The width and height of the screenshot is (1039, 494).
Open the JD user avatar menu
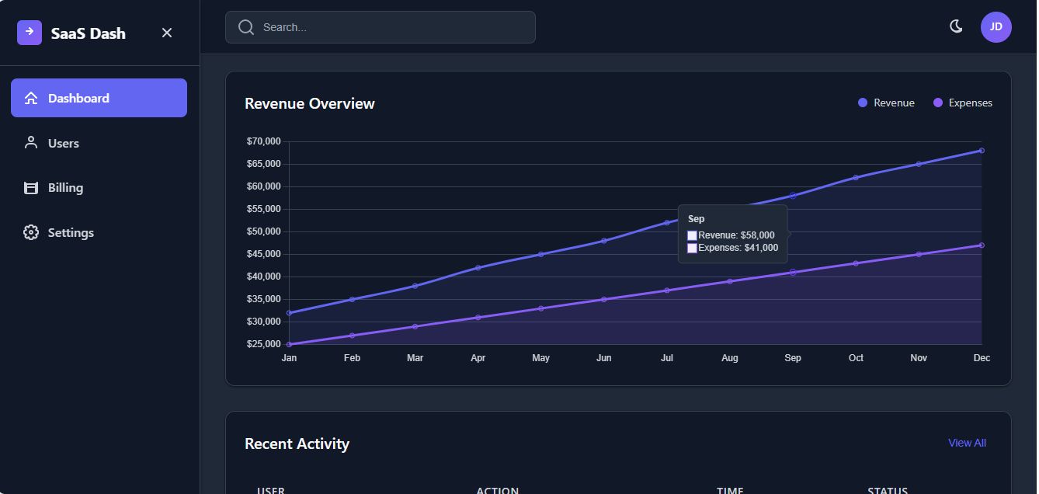(996, 27)
